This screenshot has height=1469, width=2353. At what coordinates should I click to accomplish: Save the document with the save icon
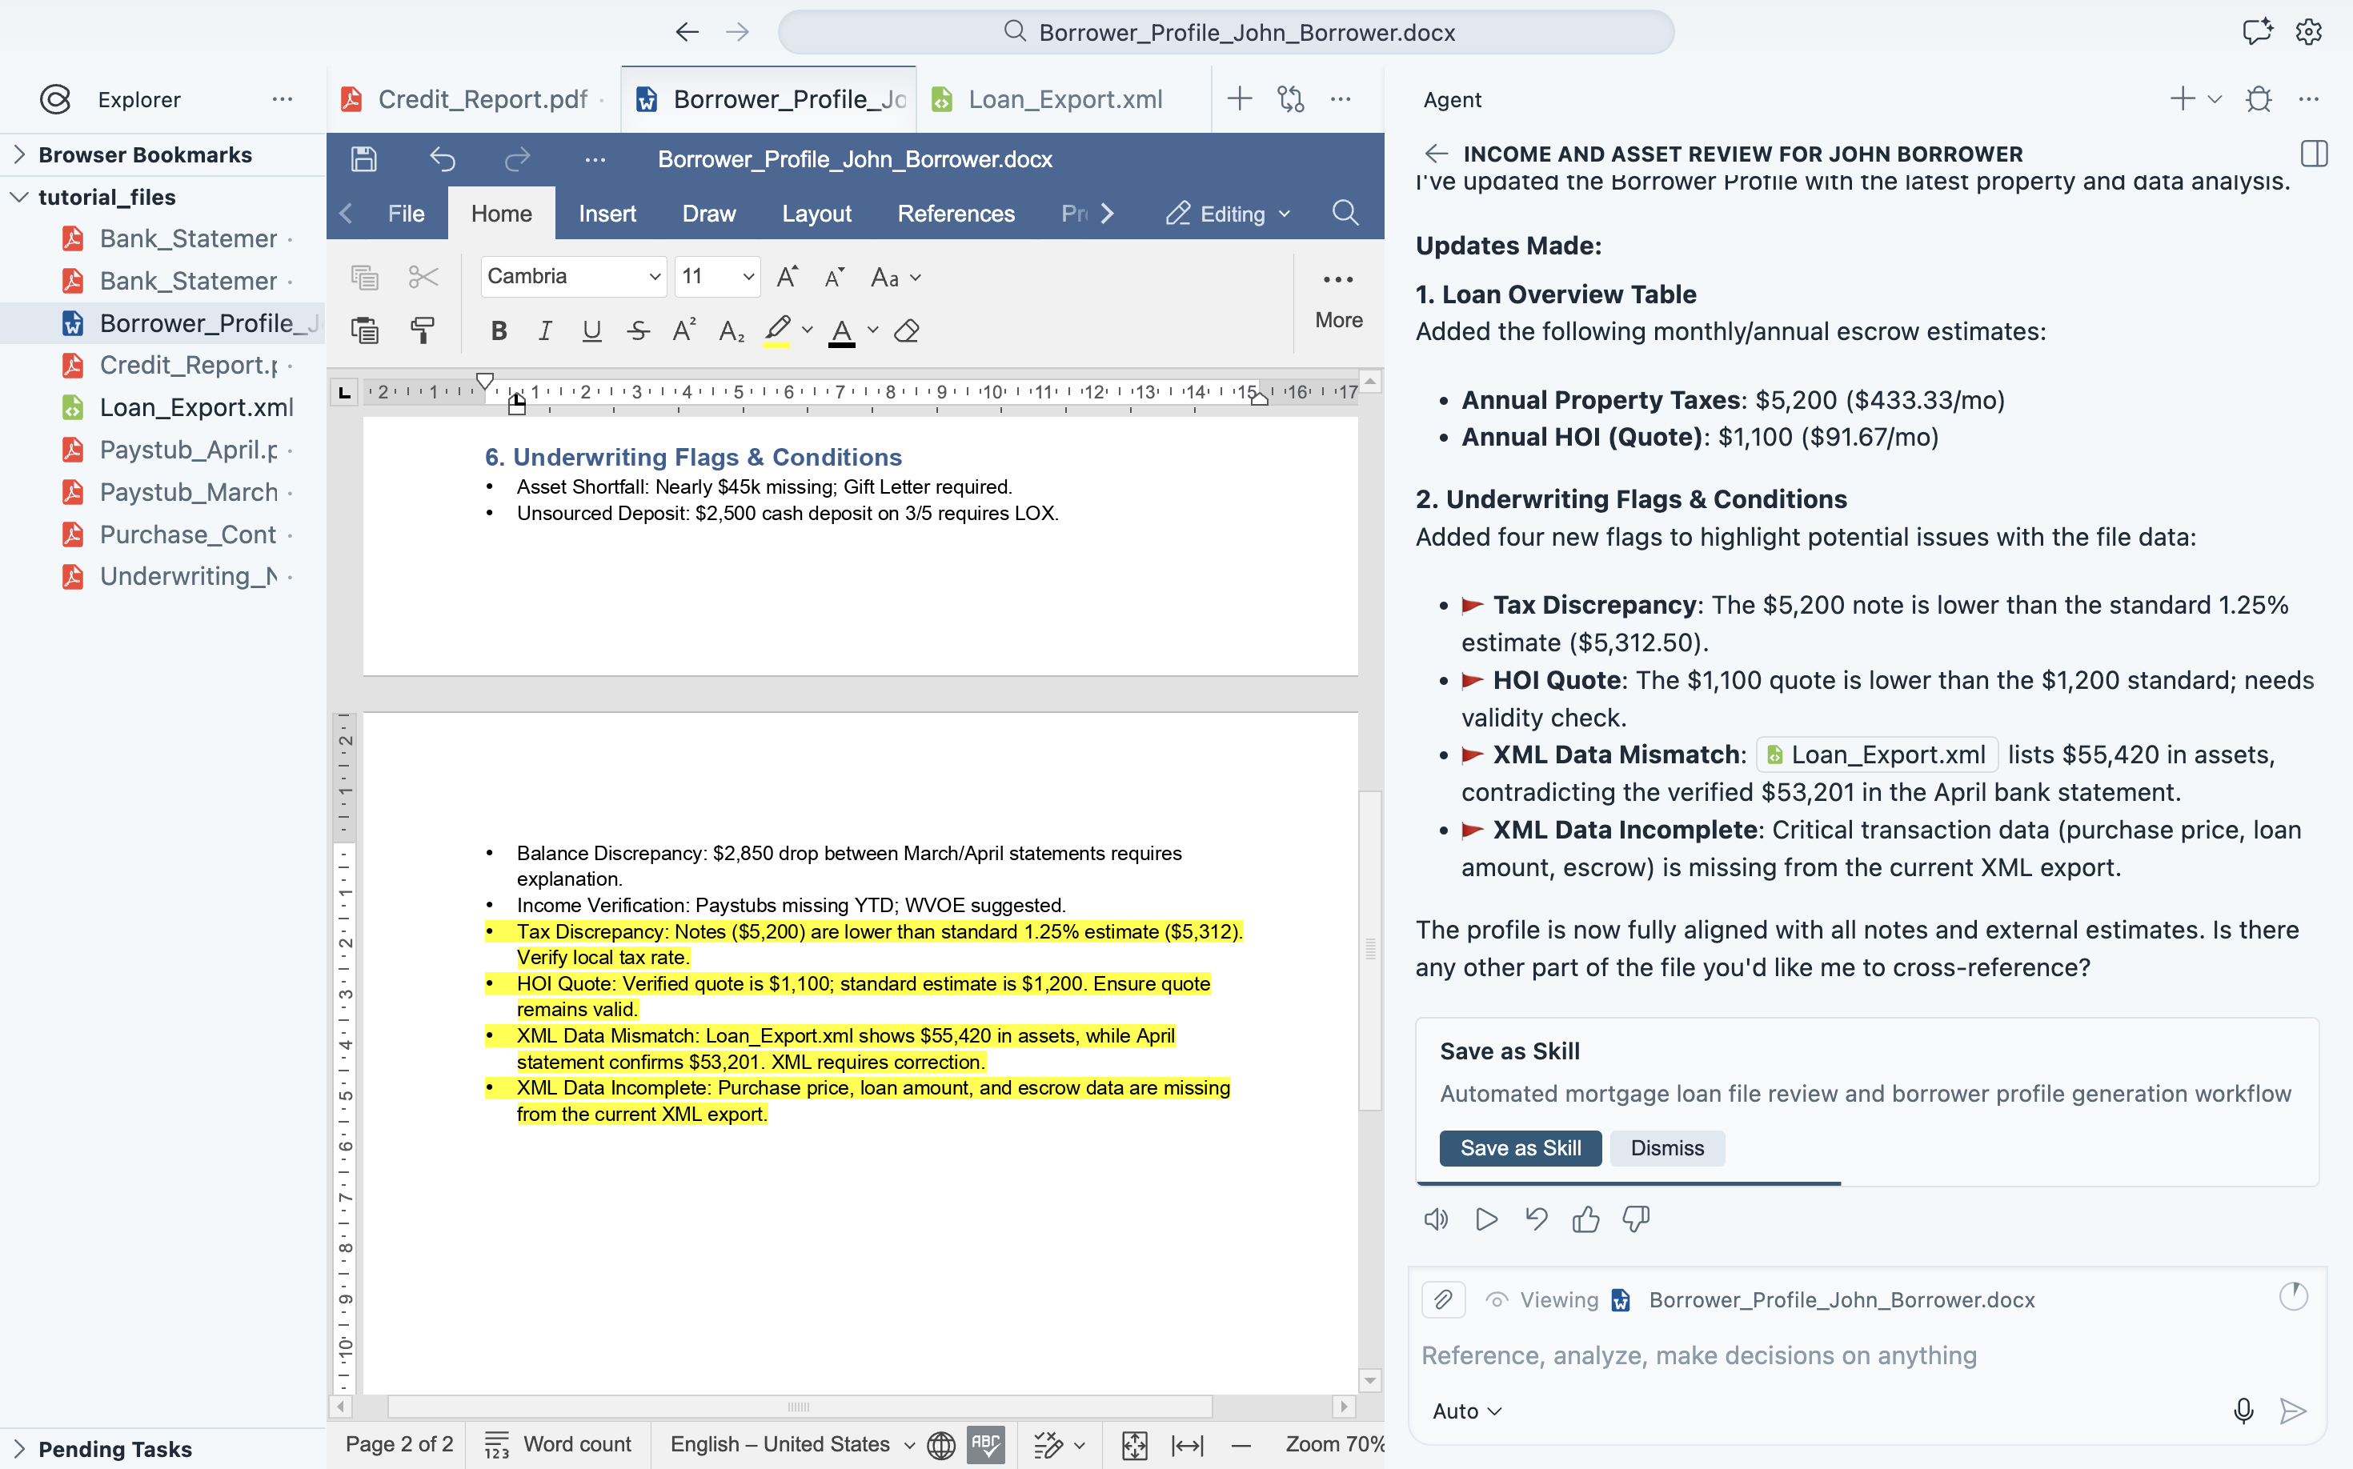pyautogui.click(x=363, y=158)
